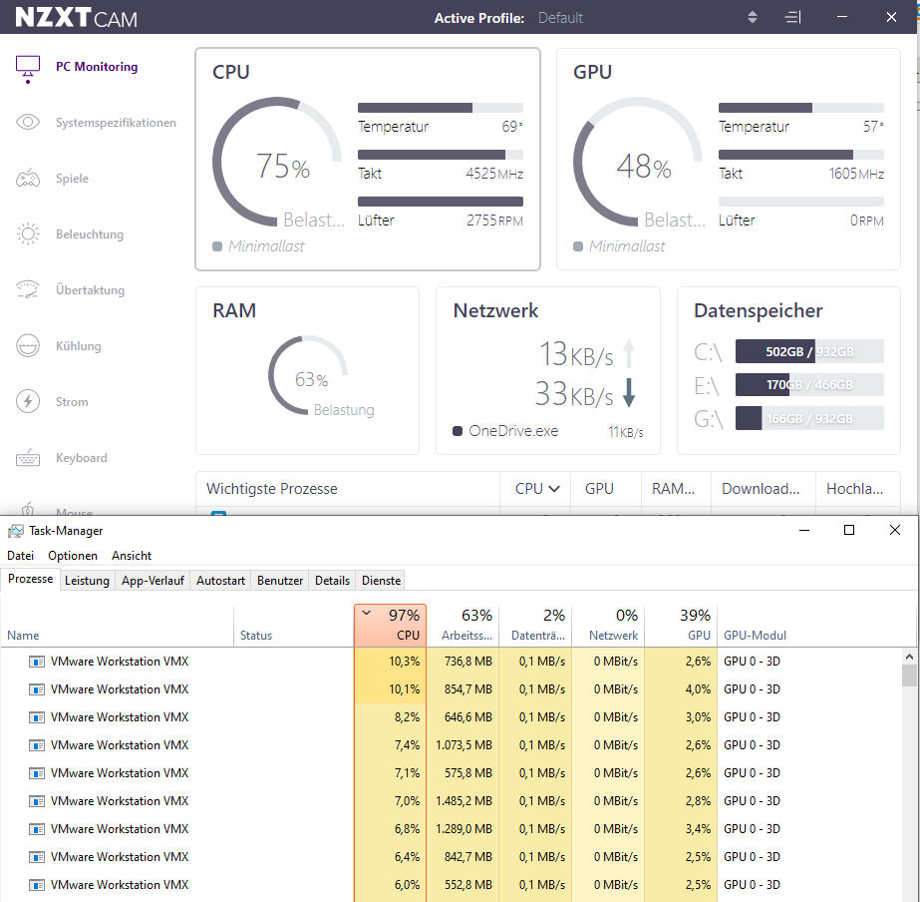Open PC Monitoring in NZXT CAM sidebar

97,67
